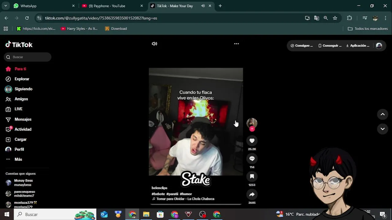Open Chrome extensions puzzle icon

point(349,18)
